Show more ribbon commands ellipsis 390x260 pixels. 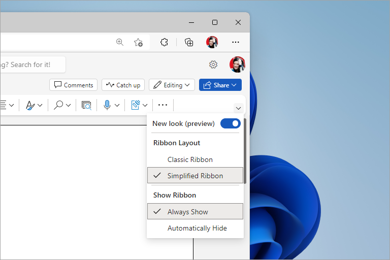click(162, 105)
